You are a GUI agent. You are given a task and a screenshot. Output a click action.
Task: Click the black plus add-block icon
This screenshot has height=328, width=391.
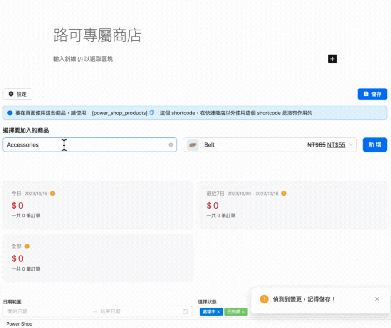pos(332,59)
